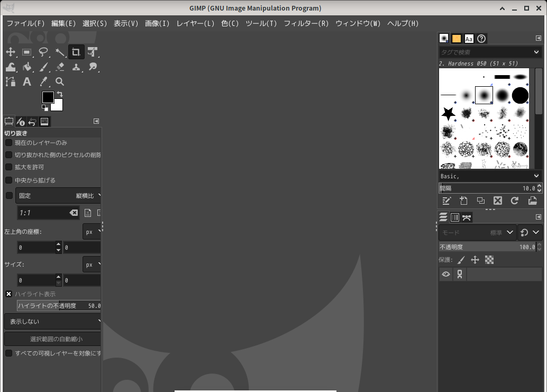Select the Fuzzy Select magic wand tool

(x=60, y=52)
